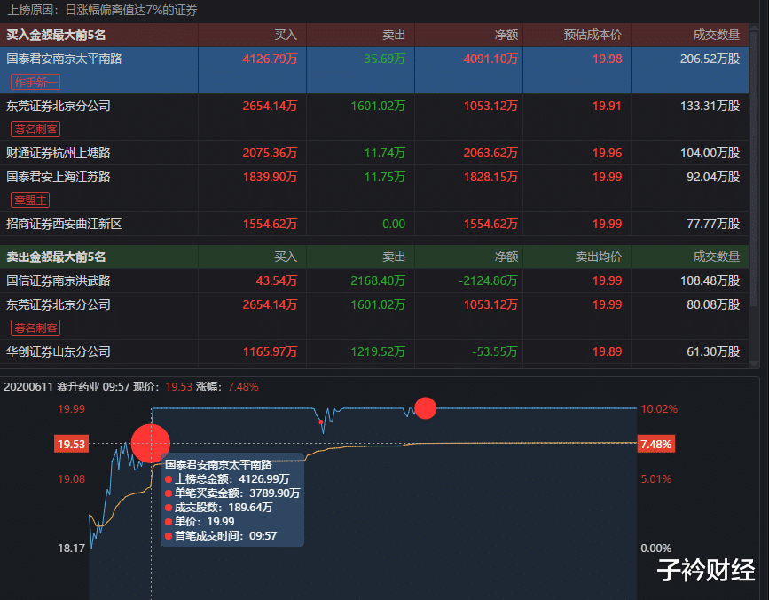Select 东莞证券北京分公司 in the buy-side list
The height and width of the screenshot is (600, 769).
point(374,117)
